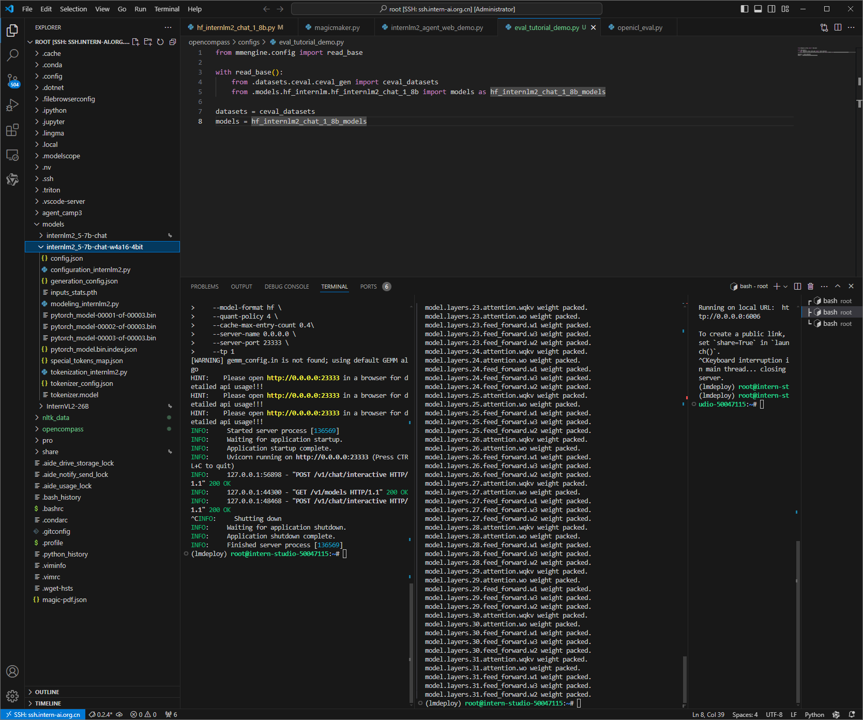This screenshot has height=720, width=863.
Task: Click the editor minimap preview
Action: pos(826,53)
